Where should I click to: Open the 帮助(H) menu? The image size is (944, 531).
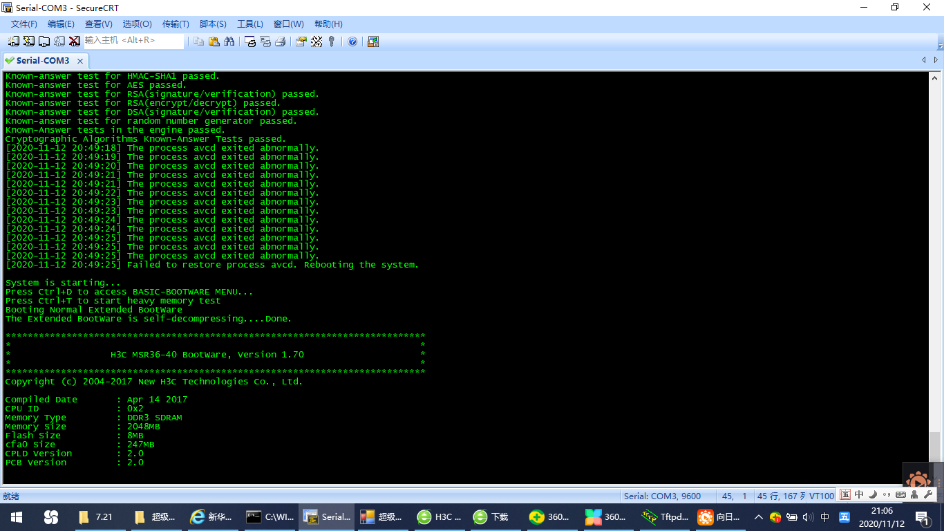coord(328,24)
